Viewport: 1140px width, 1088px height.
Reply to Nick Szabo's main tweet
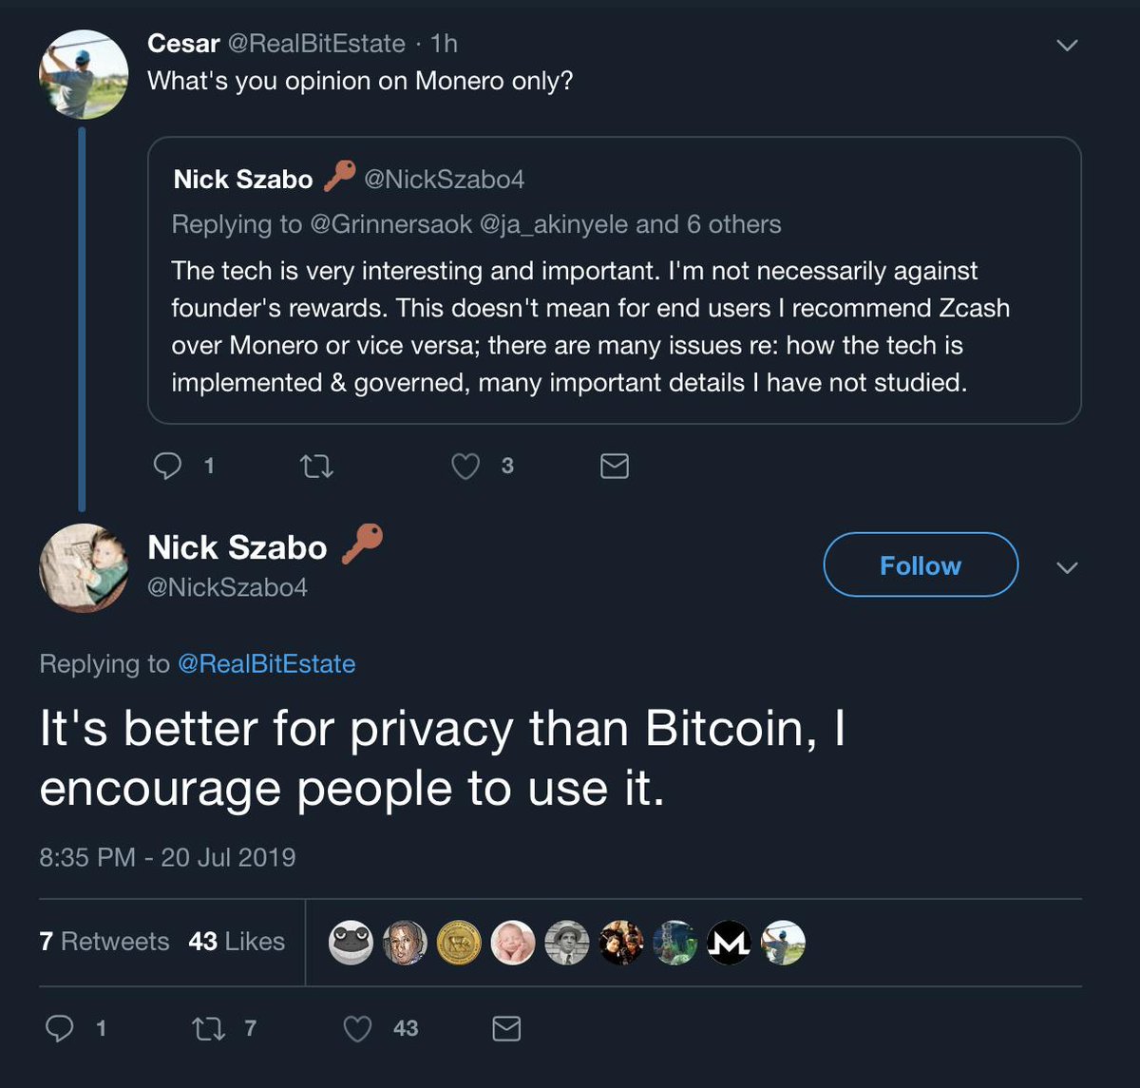61,1028
